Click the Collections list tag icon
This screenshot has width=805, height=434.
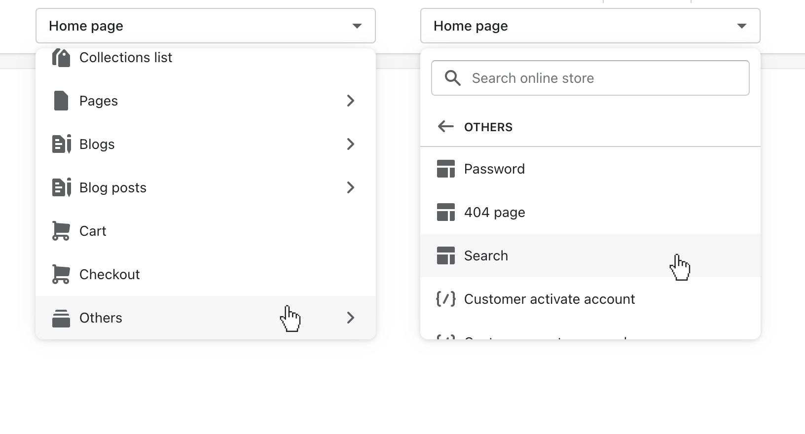coord(61,58)
